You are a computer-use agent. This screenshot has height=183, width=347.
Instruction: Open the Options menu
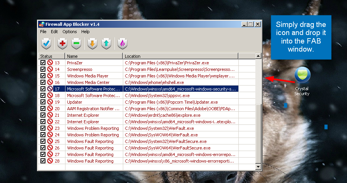69,32
